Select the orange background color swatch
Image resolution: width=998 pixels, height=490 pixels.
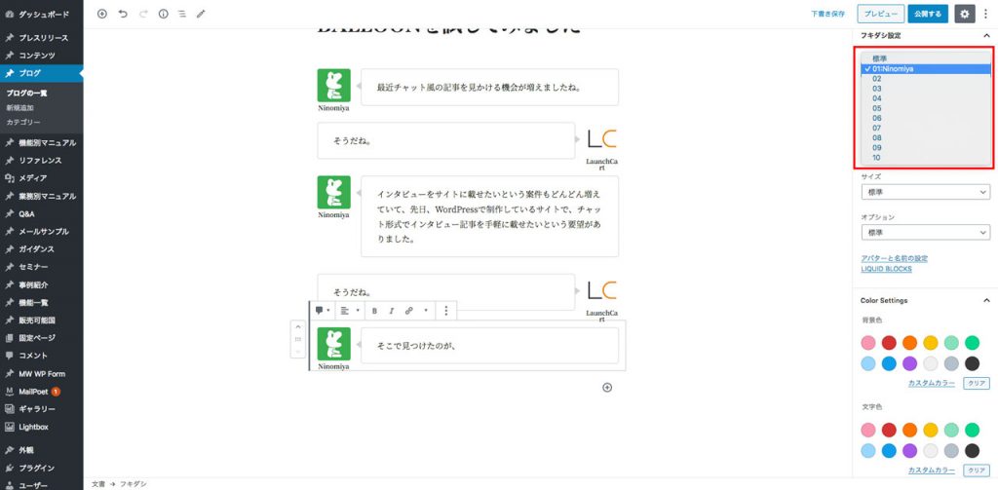pos(909,342)
